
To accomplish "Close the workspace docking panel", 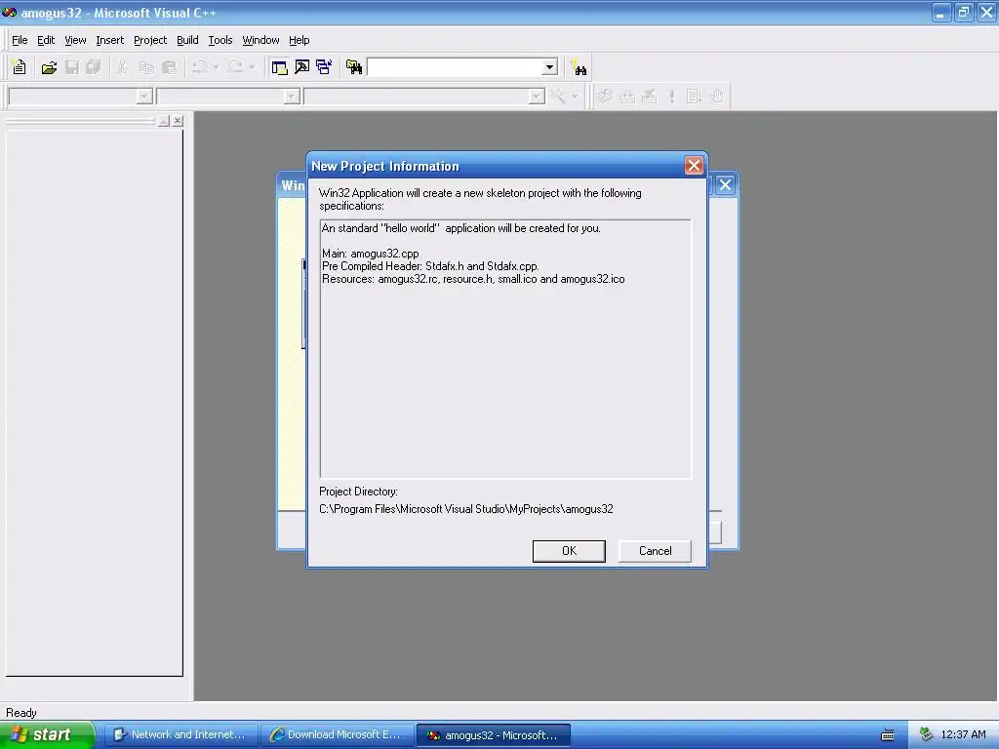I will tap(178, 120).
